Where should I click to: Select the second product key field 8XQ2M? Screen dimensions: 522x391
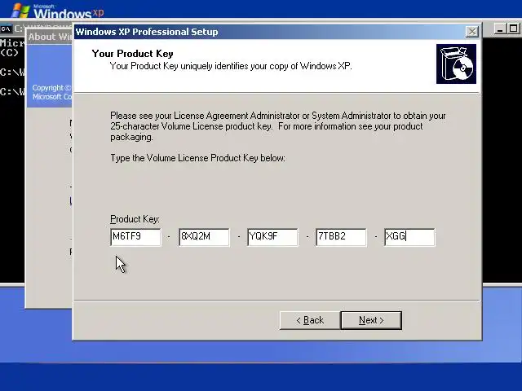click(204, 237)
